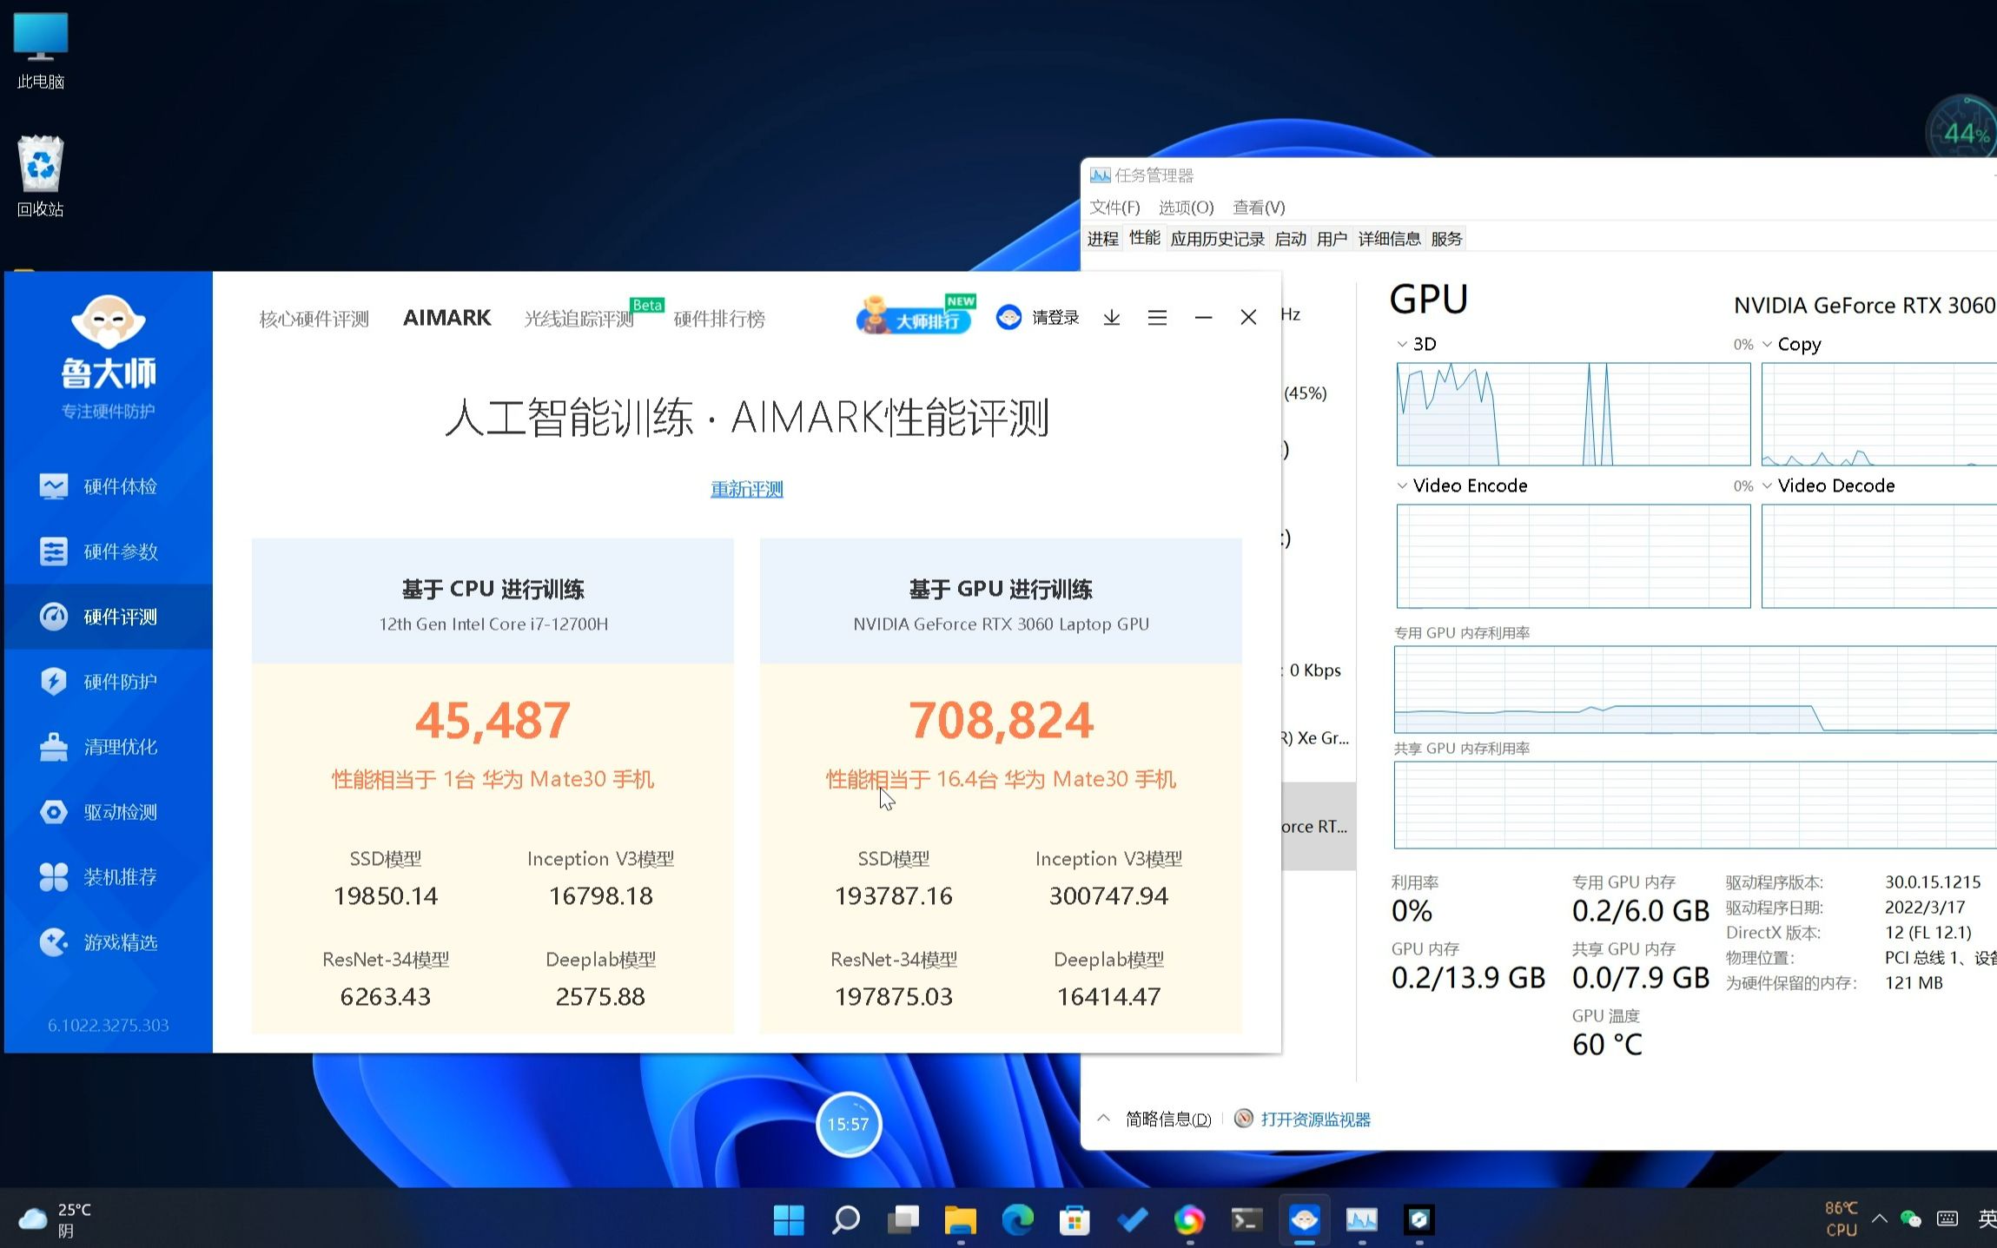1997x1248 pixels.
Task: Click 打开资源监视器 link
Action: pos(1315,1119)
